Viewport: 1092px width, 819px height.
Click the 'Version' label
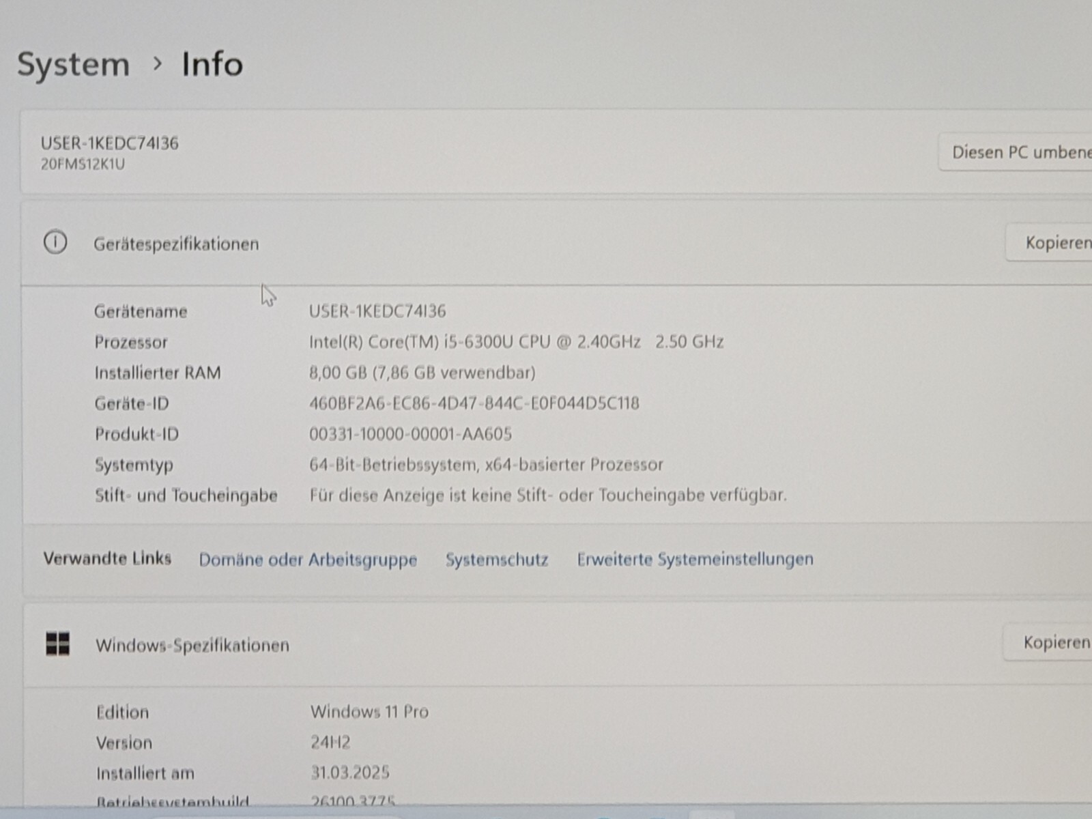pyautogui.click(x=124, y=743)
